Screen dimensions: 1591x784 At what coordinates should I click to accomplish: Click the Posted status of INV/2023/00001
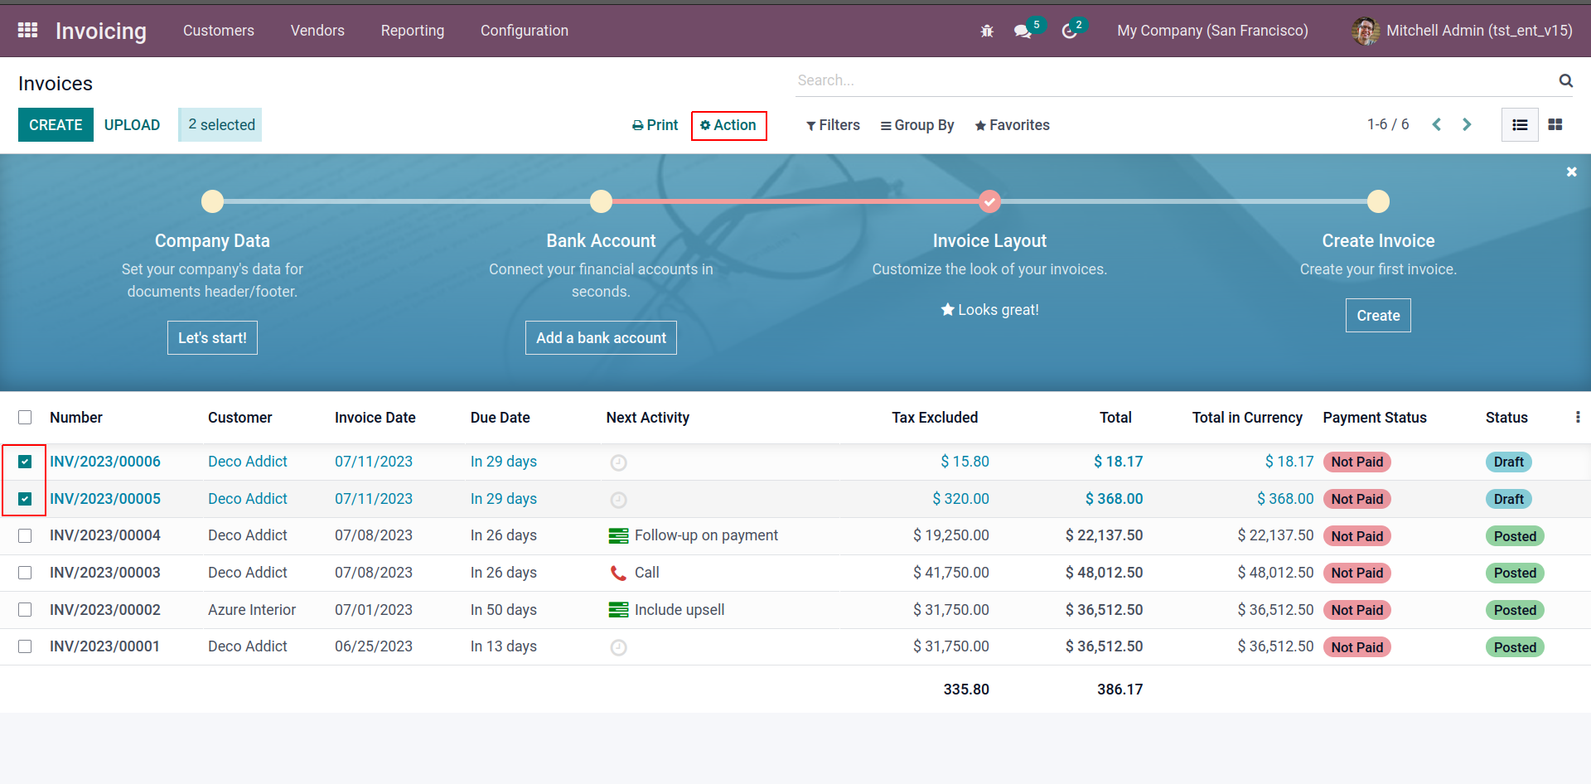coord(1515,647)
